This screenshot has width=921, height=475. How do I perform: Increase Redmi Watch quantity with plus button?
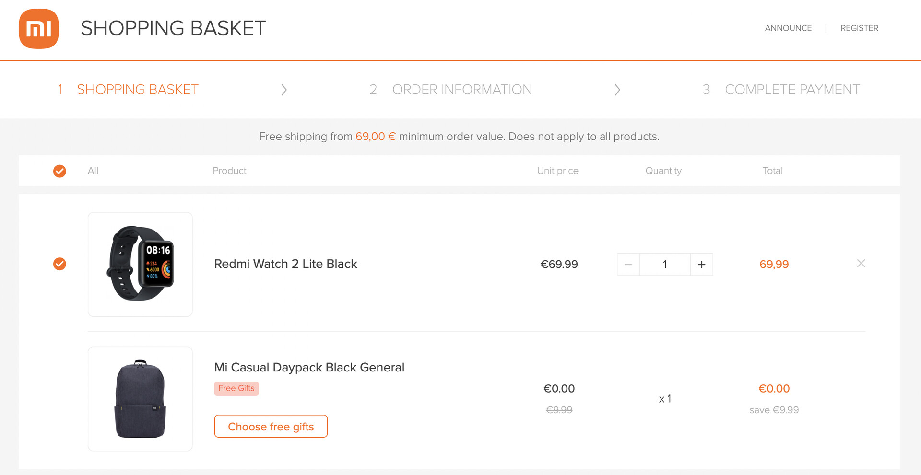[x=701, y=265]
